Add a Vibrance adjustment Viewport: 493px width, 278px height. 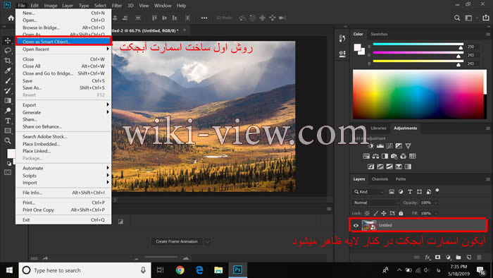click(x=408, y=146)
